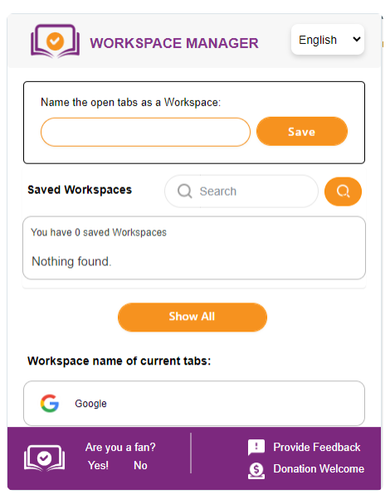Open Provide Feedback link
The image size is (390, 504).
click(317, 447)
